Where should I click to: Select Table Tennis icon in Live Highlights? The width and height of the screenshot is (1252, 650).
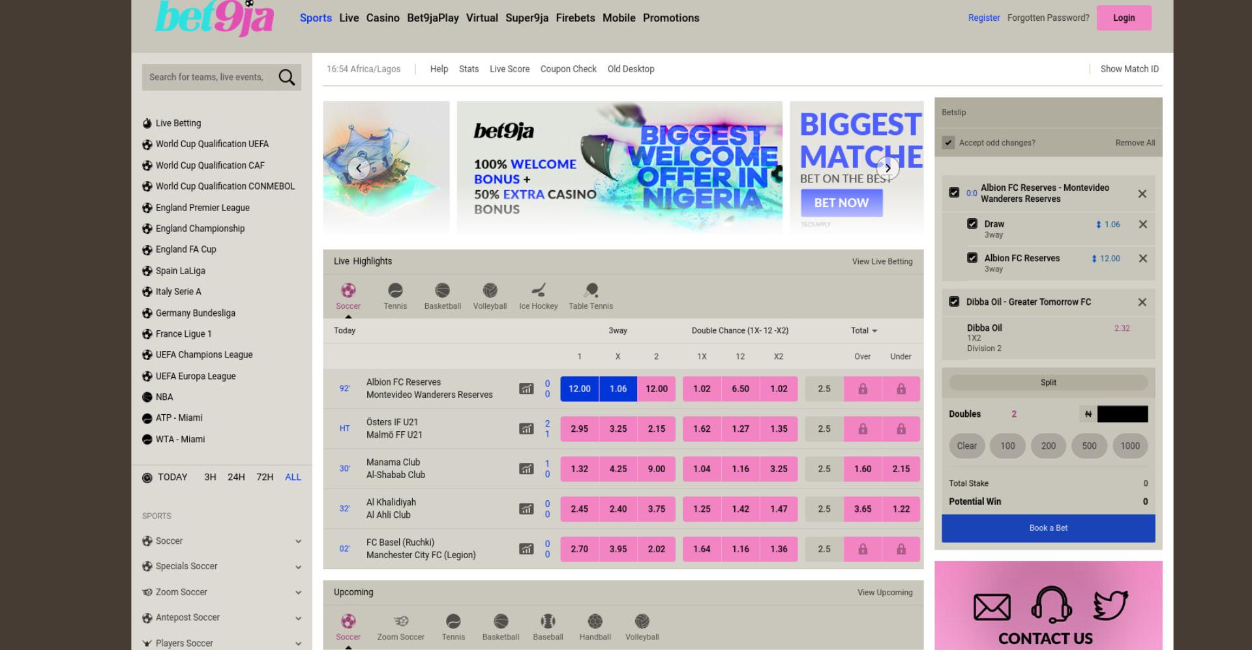tap(591, 290)
